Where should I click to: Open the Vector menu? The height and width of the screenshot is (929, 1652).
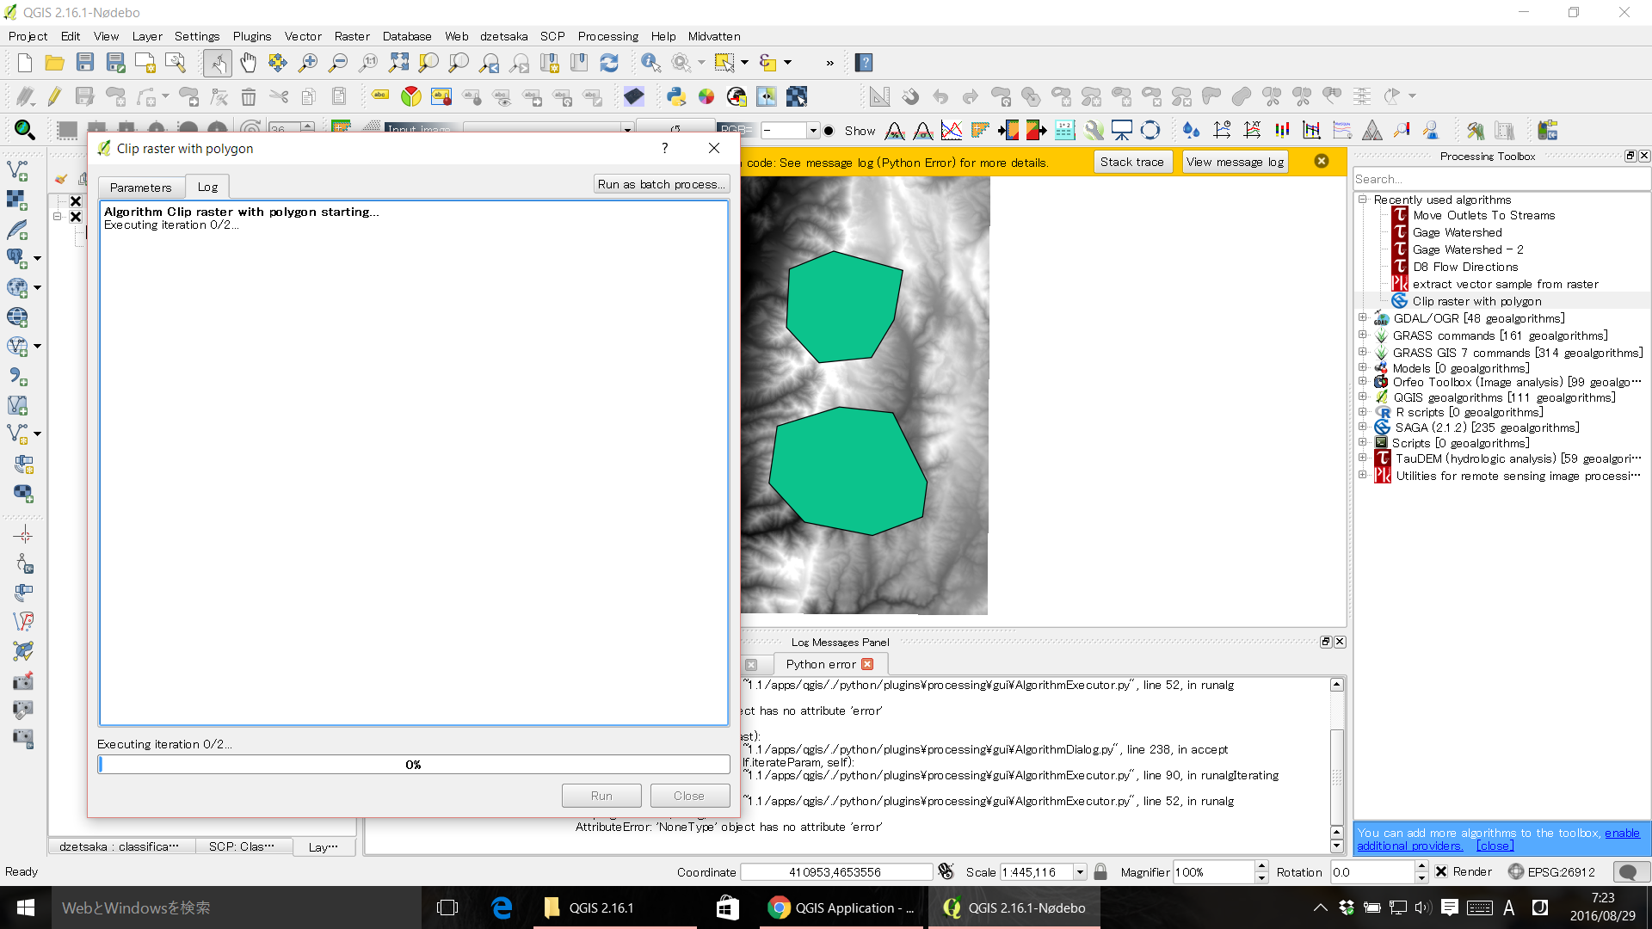[x=303, y=36]
